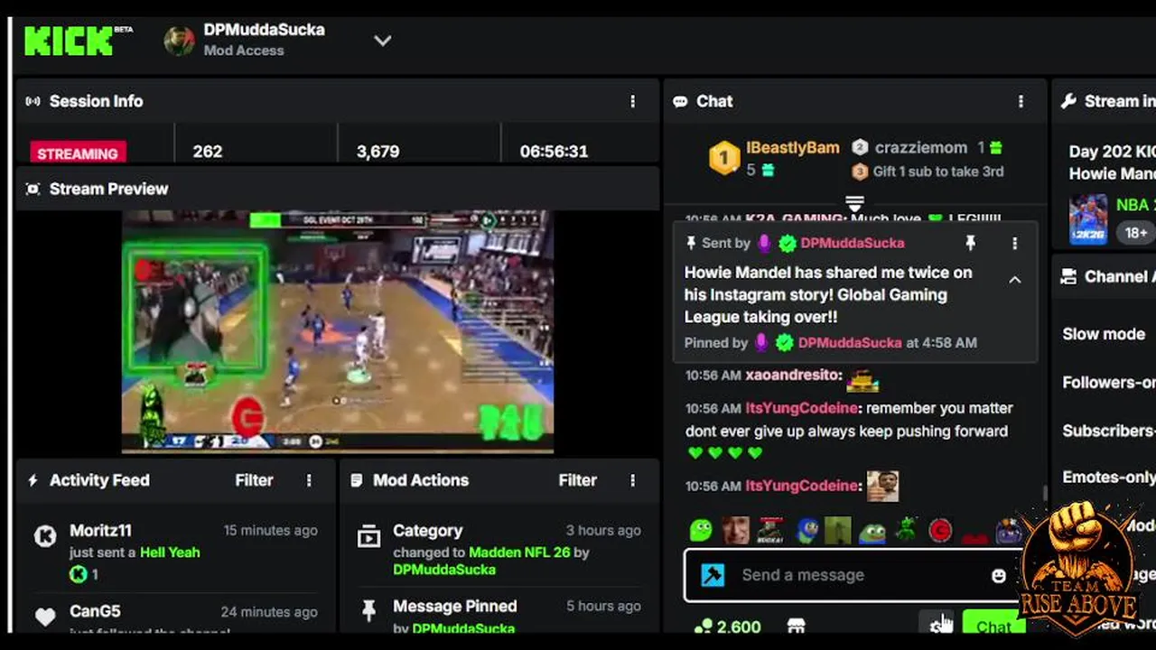This screenshot has height=650, width=1156.
Task: Click the Madden NFL 26 category link
Action: pos(519,552)
